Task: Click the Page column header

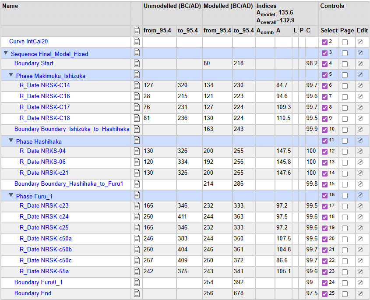Action: [x=347, y=31]
